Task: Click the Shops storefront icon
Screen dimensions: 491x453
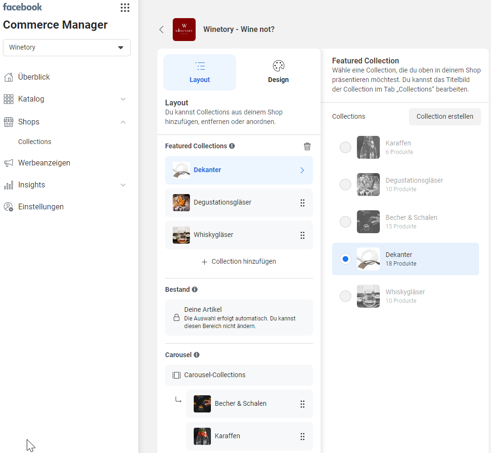Action: coord(9,122)
